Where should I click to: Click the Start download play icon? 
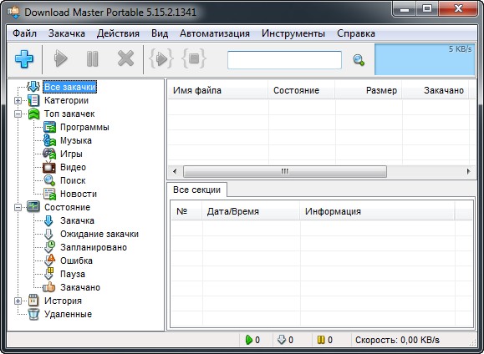(61, 58)
